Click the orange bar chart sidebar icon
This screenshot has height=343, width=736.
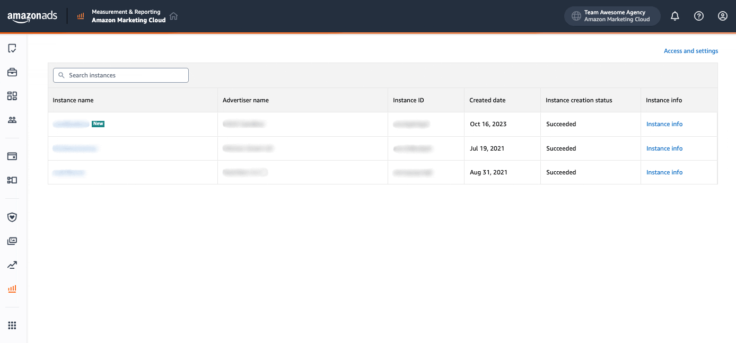coord(12,289)
